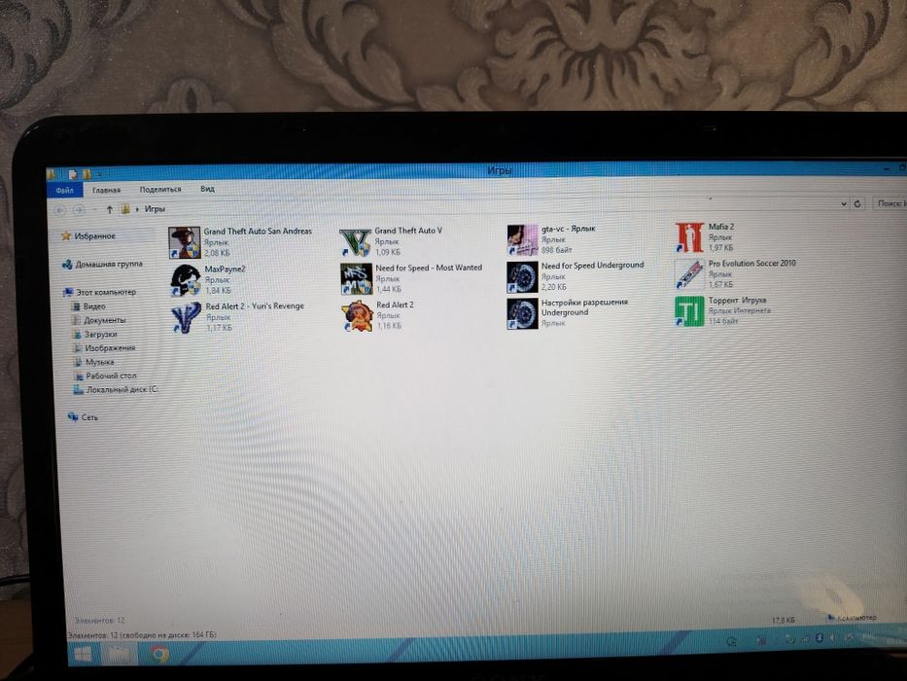Go up one folder level arrow
This screenshot has height=681, width=907.
tap(109, 209)
